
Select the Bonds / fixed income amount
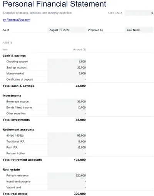pyautogui.click(x=67, y=107)
